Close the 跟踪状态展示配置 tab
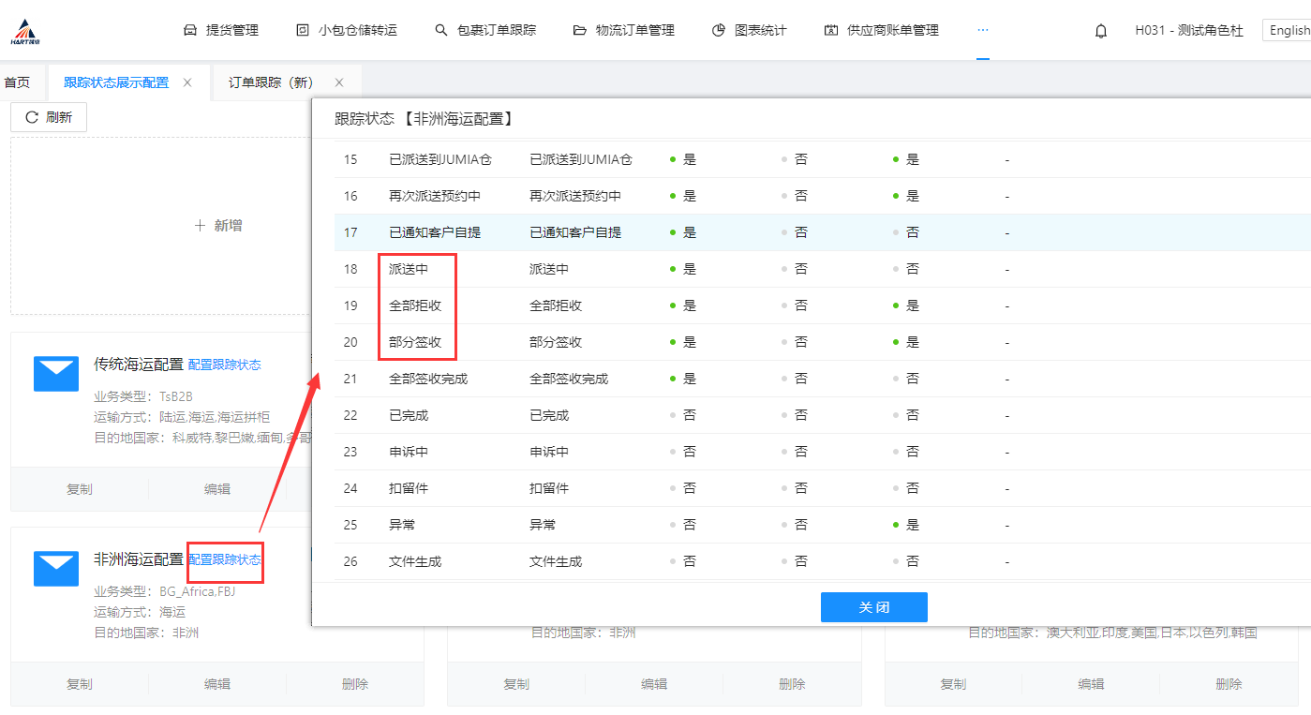 click(x=187, y=82)
